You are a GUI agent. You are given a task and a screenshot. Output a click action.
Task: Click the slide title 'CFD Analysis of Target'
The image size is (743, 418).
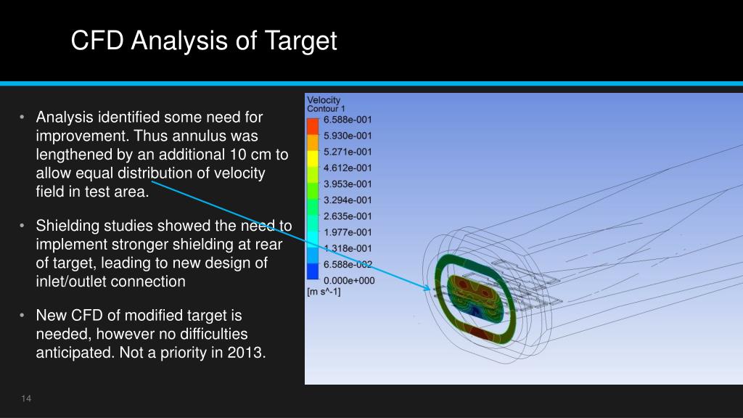[x=204, y=41]
